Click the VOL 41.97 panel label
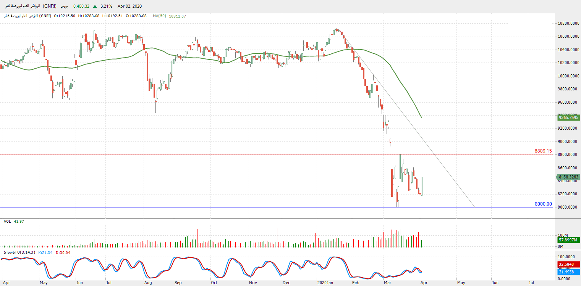This screenshot has width=581, height=286. tap(14, 221)
